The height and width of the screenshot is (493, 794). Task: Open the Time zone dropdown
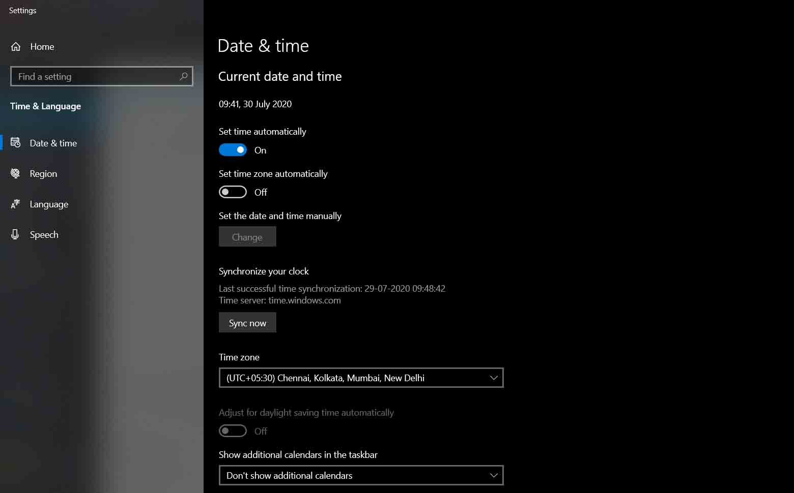[361, 378]
